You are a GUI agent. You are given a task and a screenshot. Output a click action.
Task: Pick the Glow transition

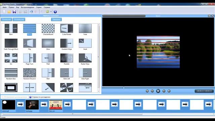click(48, 43)
